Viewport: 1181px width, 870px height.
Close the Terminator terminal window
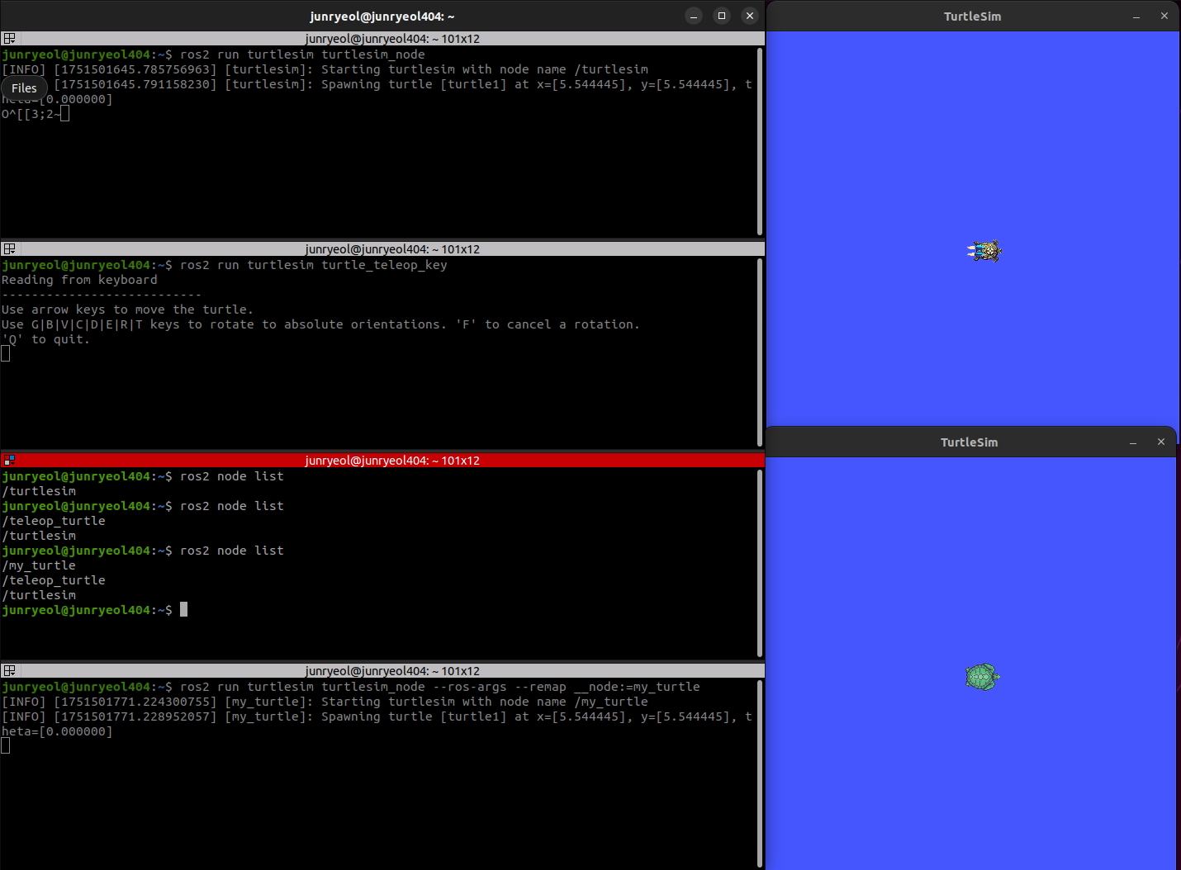click(x=750, y=16)
